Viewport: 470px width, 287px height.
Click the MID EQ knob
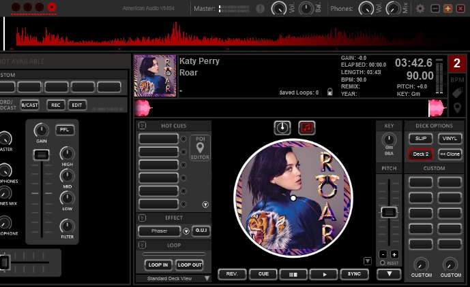click(67, 176)
